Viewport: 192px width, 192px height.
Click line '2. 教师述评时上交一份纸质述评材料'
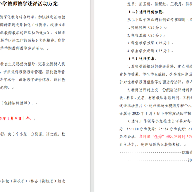click(x=160, y=90)
